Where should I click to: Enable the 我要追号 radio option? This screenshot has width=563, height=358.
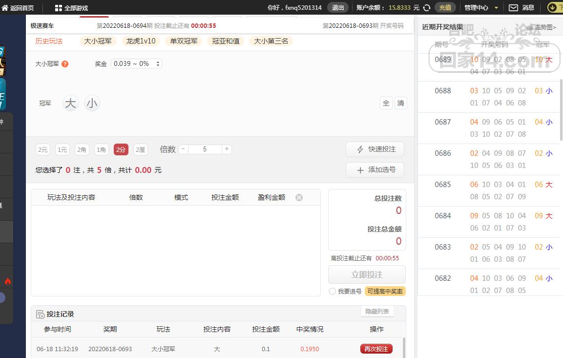coord(332,292)
